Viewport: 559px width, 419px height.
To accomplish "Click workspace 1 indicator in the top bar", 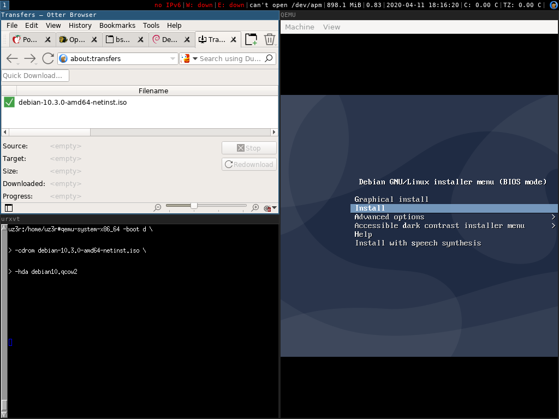I will coord(4,5).
